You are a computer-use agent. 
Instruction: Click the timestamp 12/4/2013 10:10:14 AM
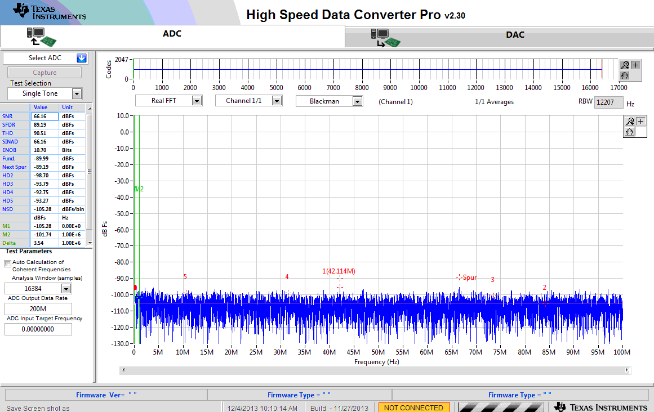pos(263,408)
